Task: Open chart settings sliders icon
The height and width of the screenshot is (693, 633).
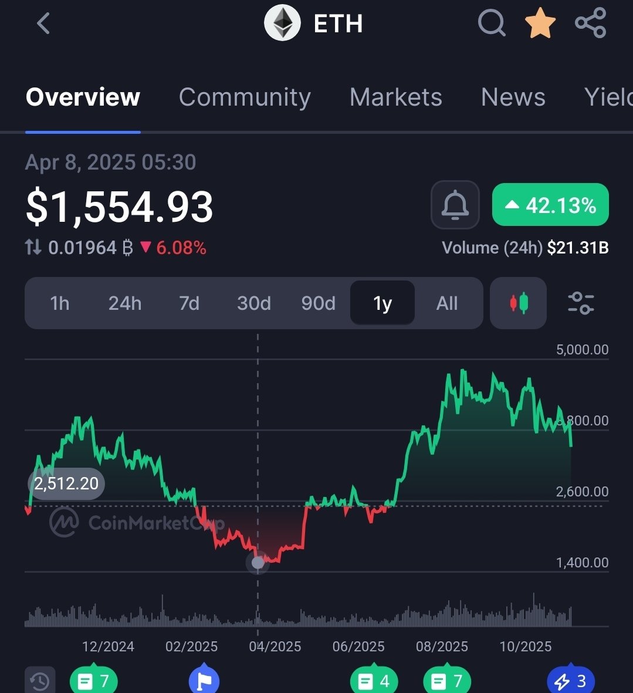Action: (x=581, y=303)
